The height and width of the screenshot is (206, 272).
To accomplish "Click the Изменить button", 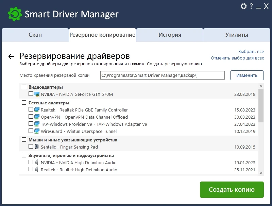I will [x=247, y=75].
